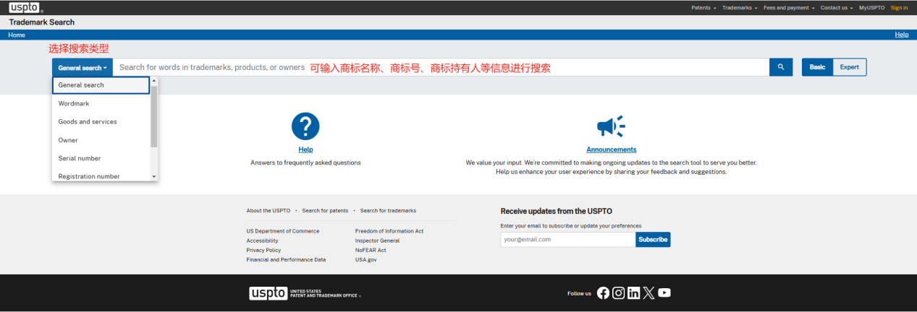Open the USPTO X (Twitter) icon

[648, 292]
